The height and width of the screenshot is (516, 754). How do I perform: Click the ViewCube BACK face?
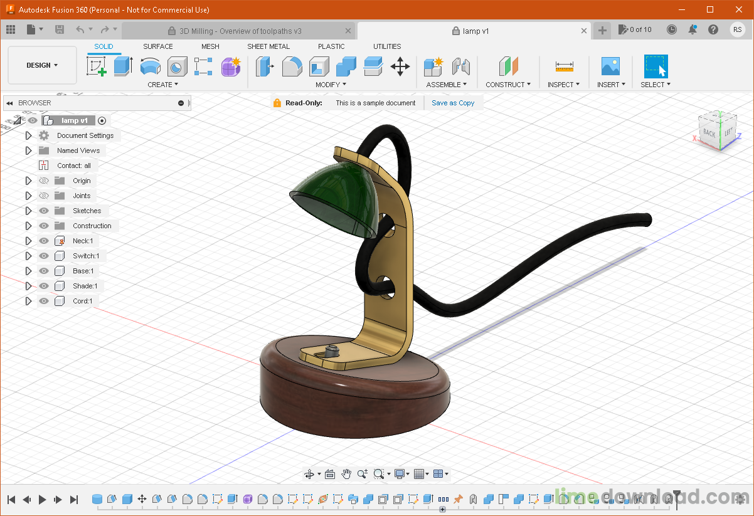(709, 132)
